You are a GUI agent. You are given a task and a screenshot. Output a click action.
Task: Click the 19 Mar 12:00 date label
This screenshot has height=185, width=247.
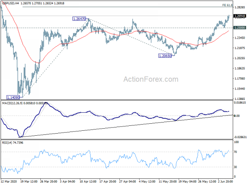click(29, 181)
